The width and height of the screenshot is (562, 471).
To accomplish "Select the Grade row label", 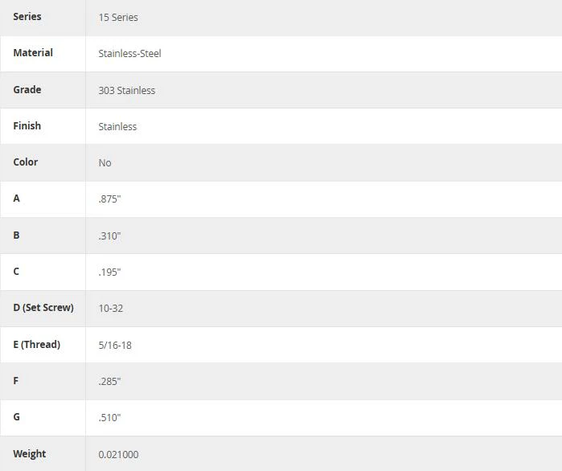I will click(27, 89).
